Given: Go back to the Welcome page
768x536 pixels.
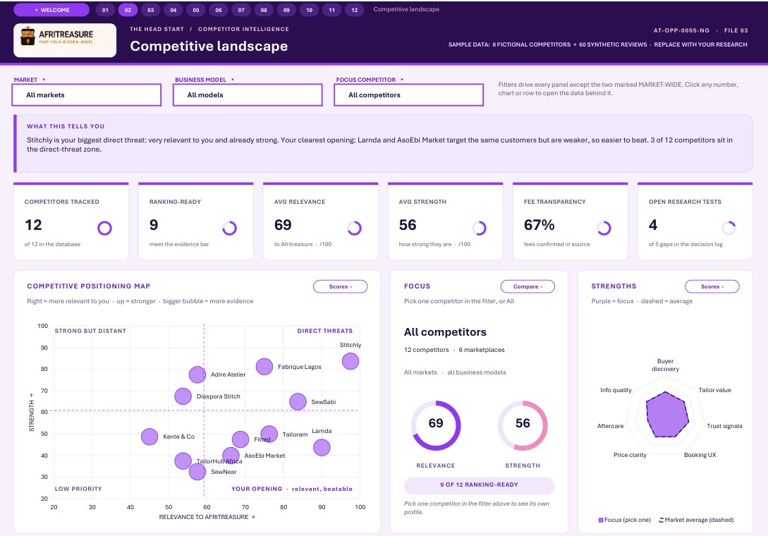Looking at the screenshot, I should tap(51, 10).
